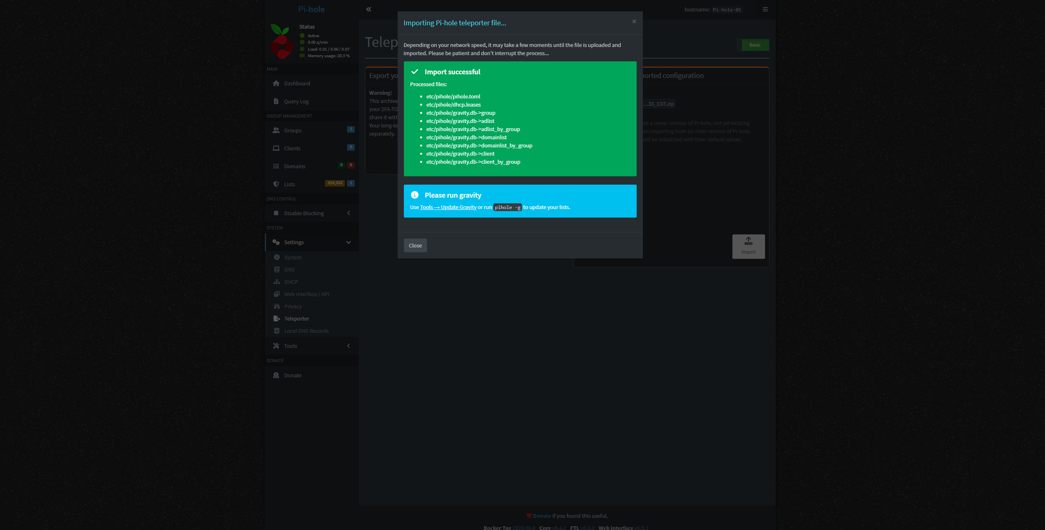This screenshot has height=530, width=1045.
Task: Click the Domains list icon
Action: (276, 166)
